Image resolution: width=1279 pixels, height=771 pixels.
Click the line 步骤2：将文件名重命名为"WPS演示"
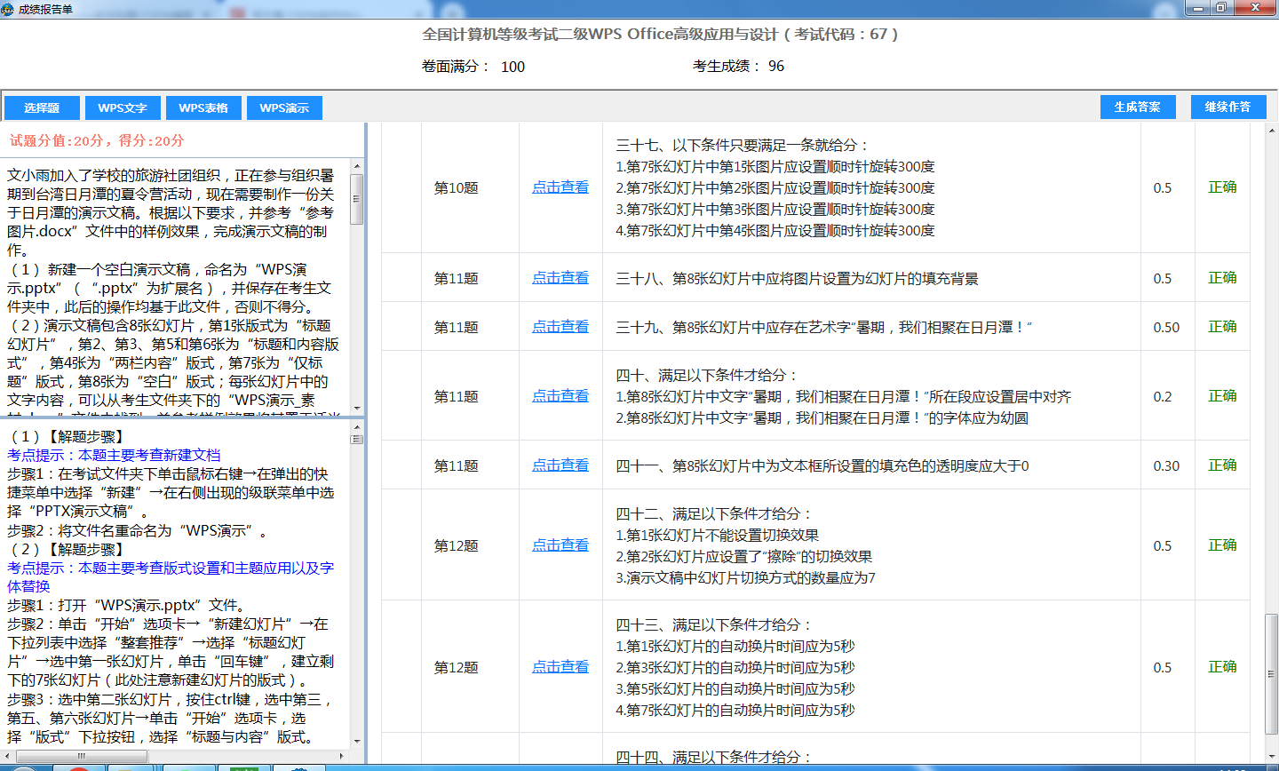138,530
